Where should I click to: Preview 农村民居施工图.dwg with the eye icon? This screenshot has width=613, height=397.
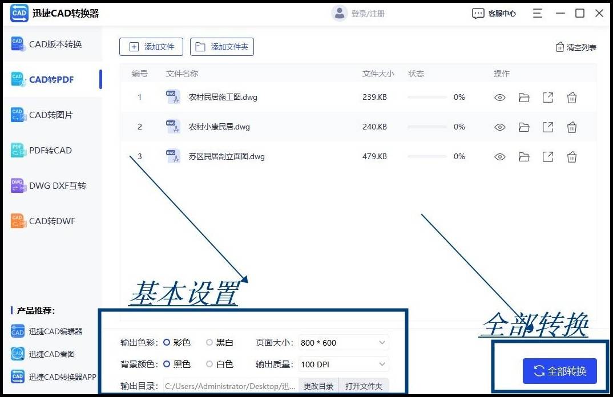coord(499,97)
